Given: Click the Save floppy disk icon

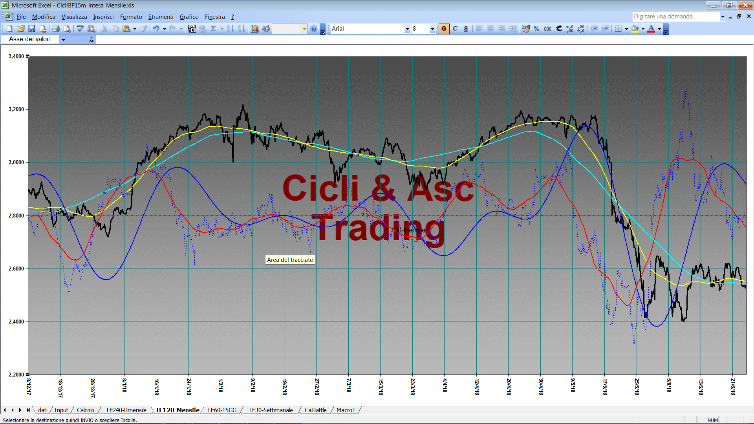Looking at the screenshot, I should pyautogui.click(x=32, y=29).
